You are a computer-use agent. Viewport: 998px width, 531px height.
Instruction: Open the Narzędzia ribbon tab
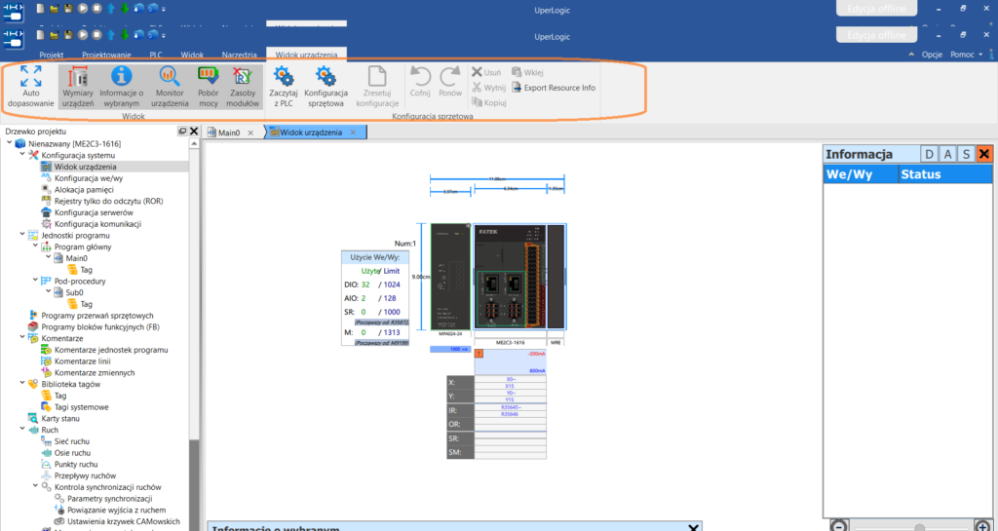point(240,56)
